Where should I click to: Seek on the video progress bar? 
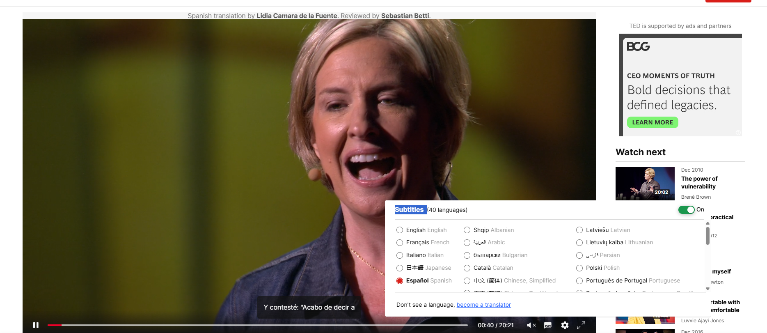[x=257, y=325]
